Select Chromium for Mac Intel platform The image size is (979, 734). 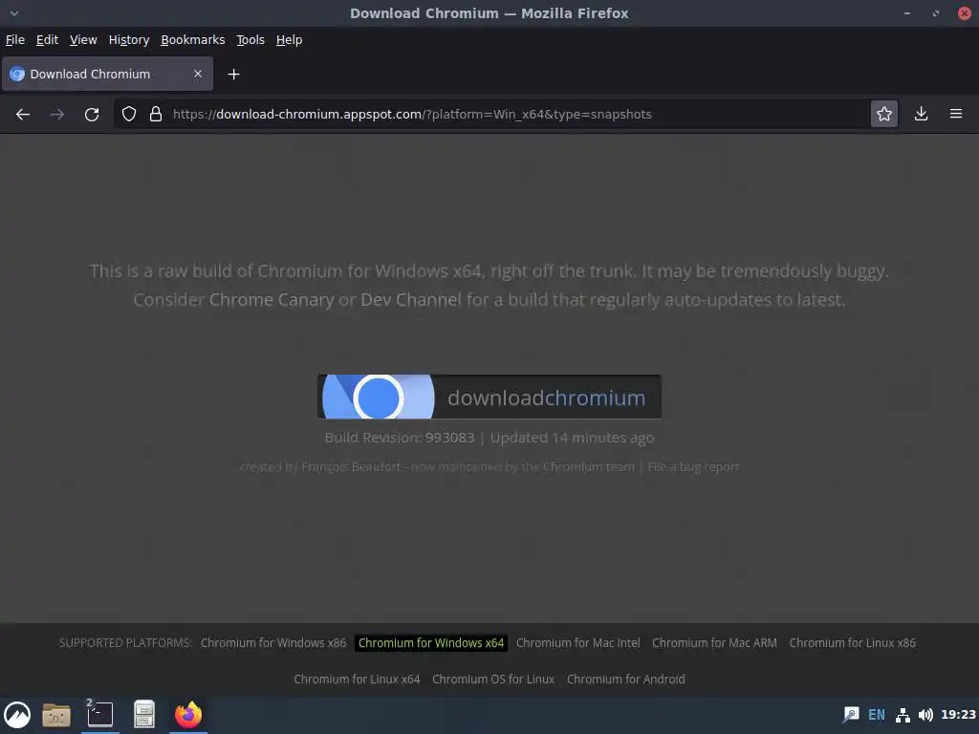coord(578,643)
